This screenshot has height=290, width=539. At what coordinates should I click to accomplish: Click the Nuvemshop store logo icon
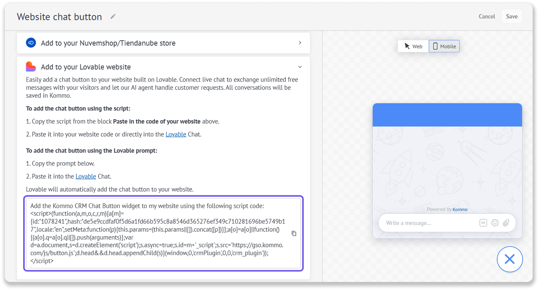pyautogui.click(x=31, y=43)
